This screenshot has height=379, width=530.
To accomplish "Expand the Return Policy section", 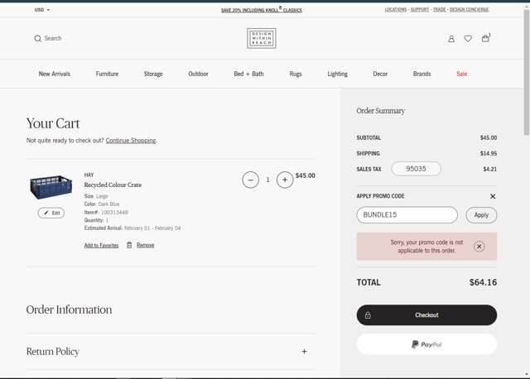I will click(x=304, y=352).
